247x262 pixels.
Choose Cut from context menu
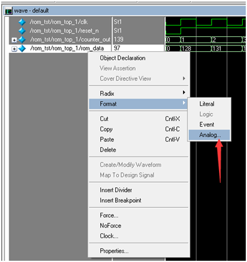coord(139,119)
